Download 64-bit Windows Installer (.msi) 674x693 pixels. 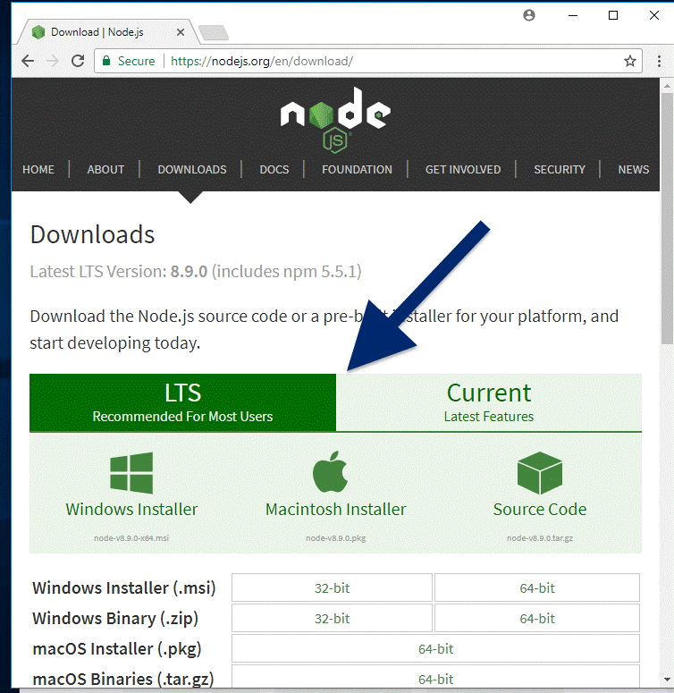click(537, 587)
